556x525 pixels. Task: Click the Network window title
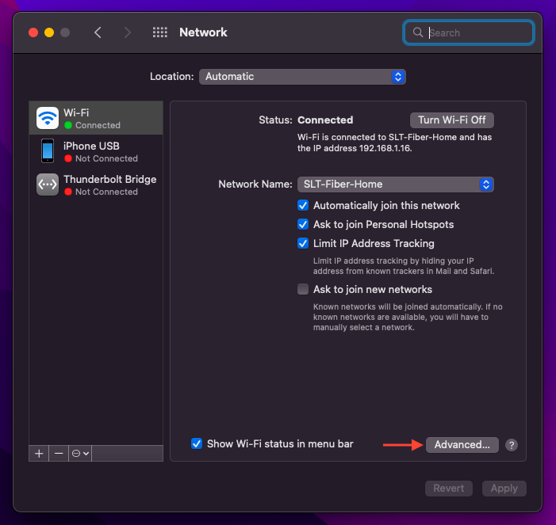(203, 32)
